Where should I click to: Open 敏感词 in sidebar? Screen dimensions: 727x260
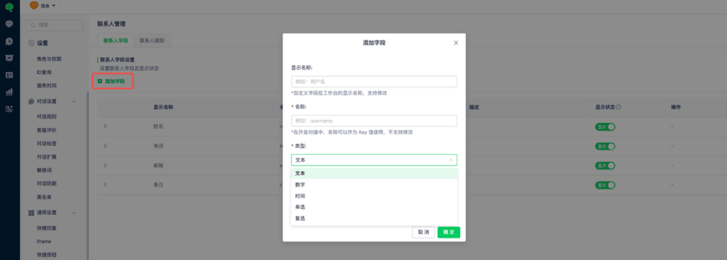[x=44, y=170]
